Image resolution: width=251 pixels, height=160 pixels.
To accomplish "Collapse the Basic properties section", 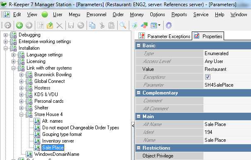I will [x=138, y=46].
